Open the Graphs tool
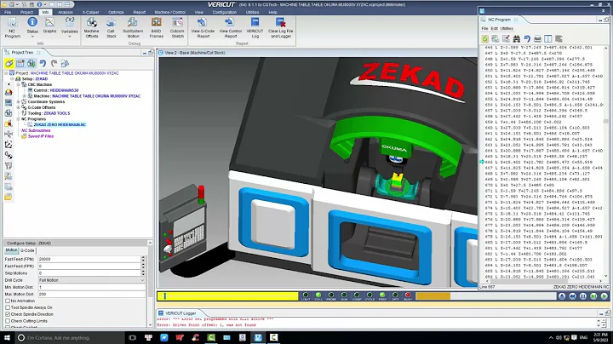 click(49, 25)
